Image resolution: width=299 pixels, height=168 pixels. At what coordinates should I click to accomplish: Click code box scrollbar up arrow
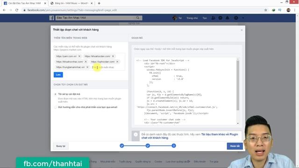click(x=238, y=59)
